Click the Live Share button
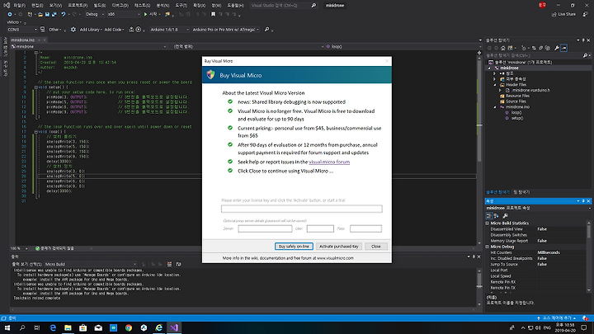 pos(563,14)
